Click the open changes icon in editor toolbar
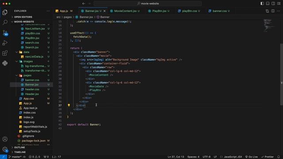Viewport: 283px width, 159px height. point(267,11)
